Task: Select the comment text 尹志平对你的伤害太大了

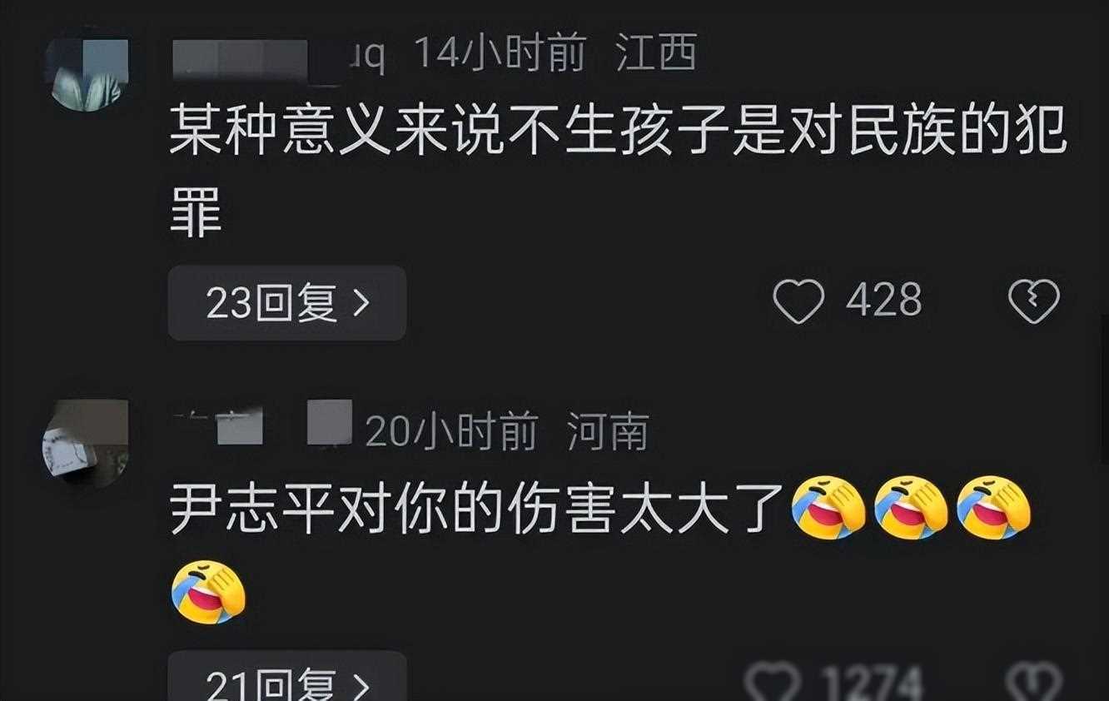Action: (477, 507)
